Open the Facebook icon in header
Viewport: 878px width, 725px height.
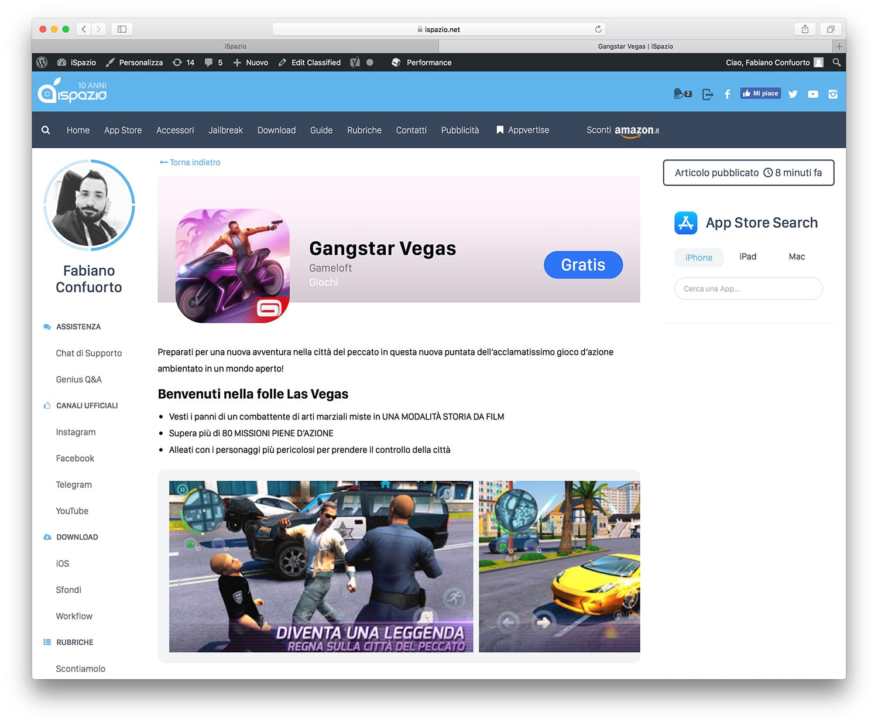[728, 94]
